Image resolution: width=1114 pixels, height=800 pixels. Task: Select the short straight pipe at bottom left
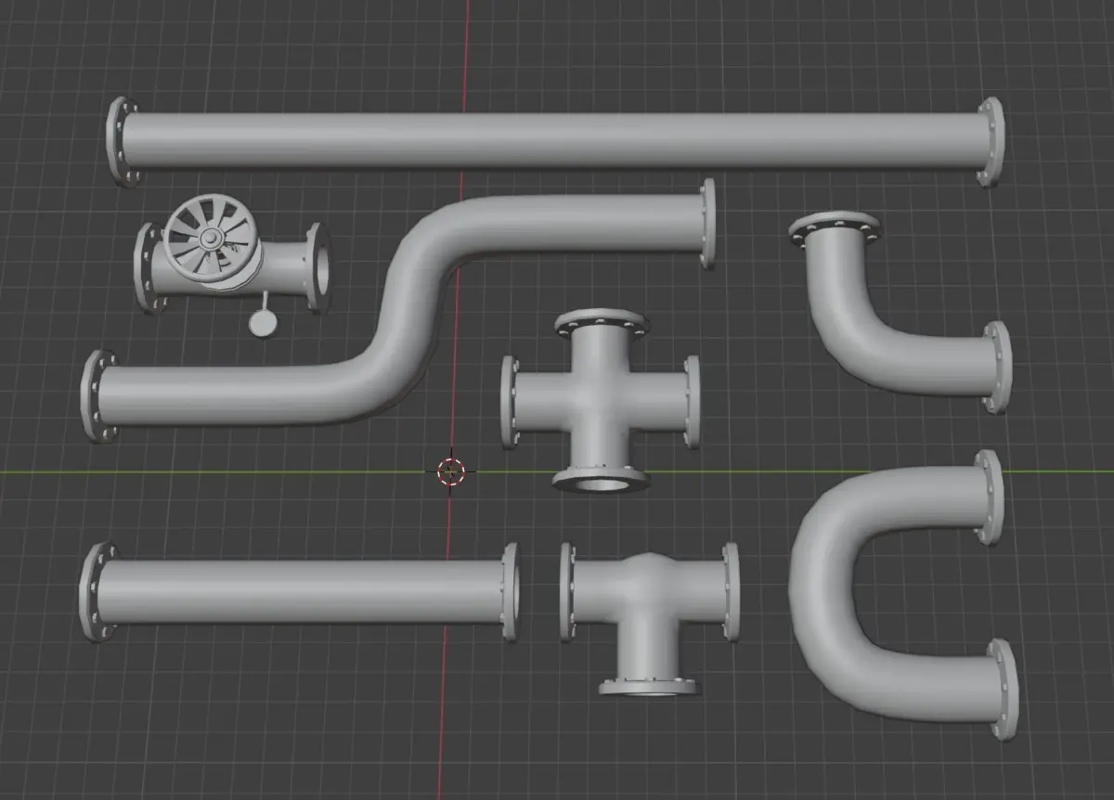[297, 591]
